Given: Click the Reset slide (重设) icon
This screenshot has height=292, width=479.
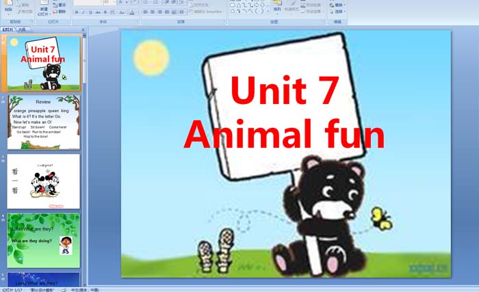Looking at the screenshot, I should click(55, 5).
